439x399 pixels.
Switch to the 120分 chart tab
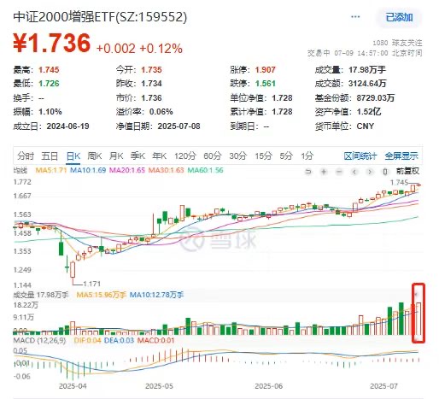[x=185, y=156]
